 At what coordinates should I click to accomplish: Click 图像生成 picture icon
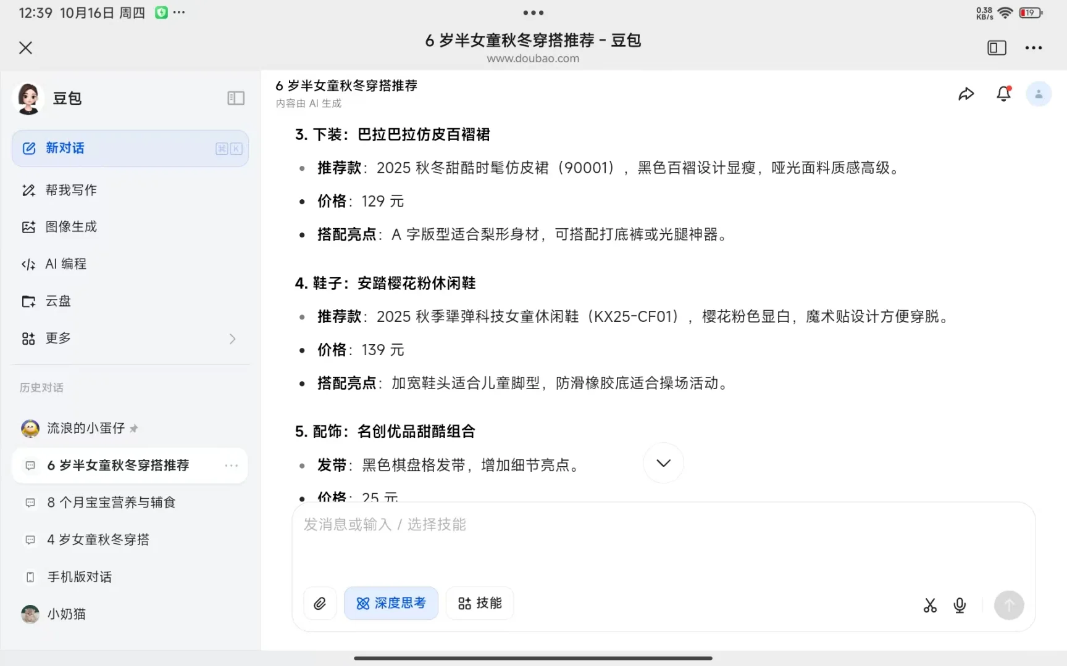(x=28, y=227)
